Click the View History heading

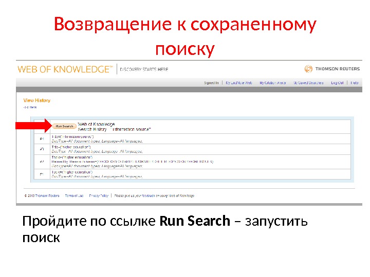point(37,101)
